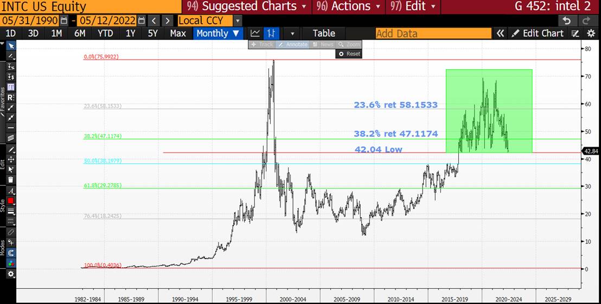Select the R regression tool
Screen dimensions: 601x304
pos(11,97)
